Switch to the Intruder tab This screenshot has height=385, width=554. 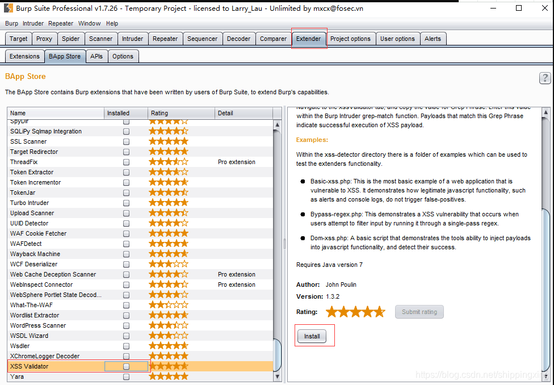pos(132,39)
